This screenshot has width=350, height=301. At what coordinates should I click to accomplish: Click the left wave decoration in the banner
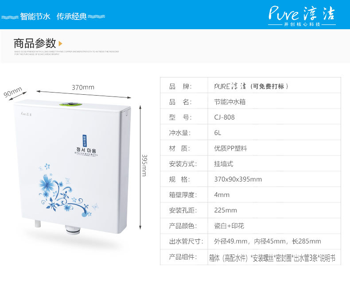[x=10, y=17]
